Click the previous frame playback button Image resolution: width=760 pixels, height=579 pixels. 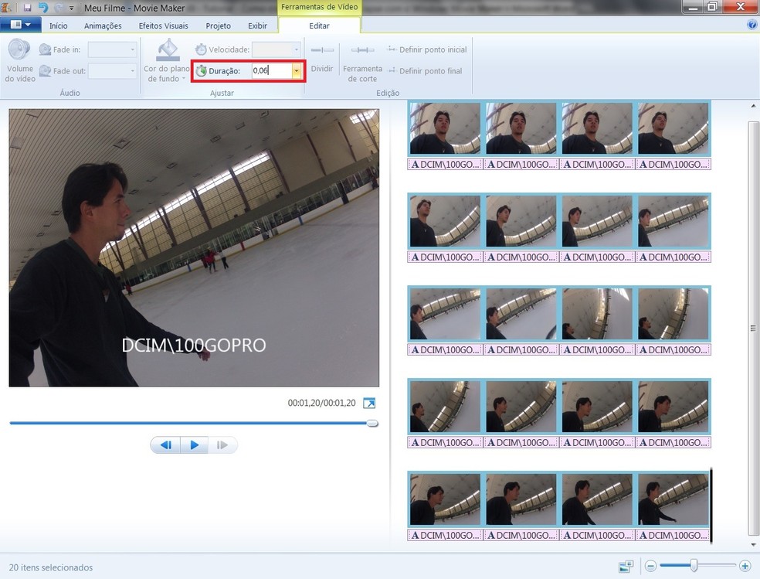pyautogui.click(x=166, y=445)
